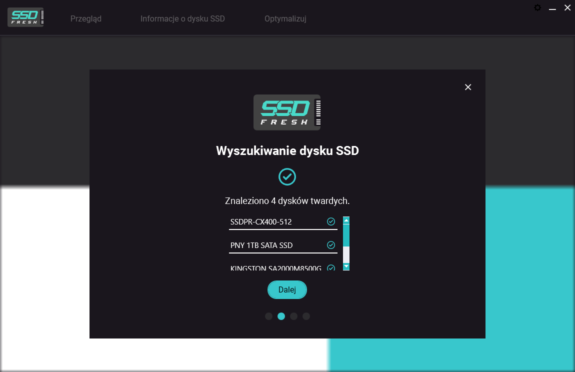Click the drive list scrollbar thumb
575x372 pixels.
click(x=346, y=235)
